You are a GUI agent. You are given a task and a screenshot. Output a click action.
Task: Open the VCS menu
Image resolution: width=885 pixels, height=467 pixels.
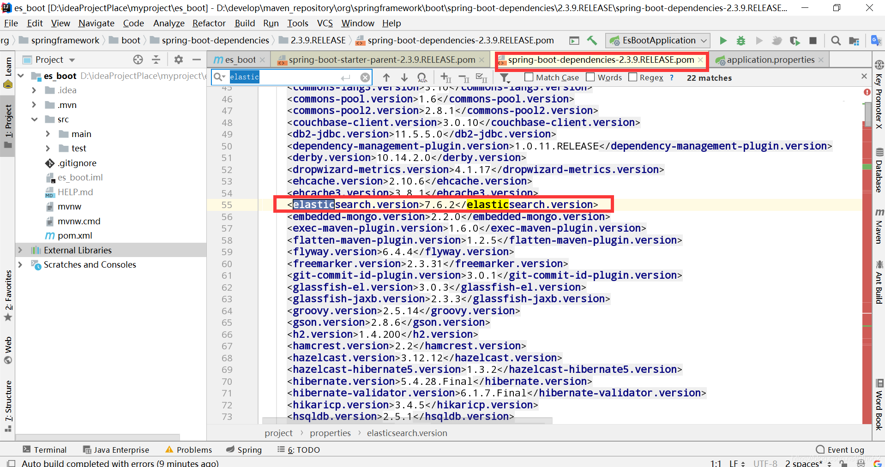pyautogui.click(x=325, y=23)
